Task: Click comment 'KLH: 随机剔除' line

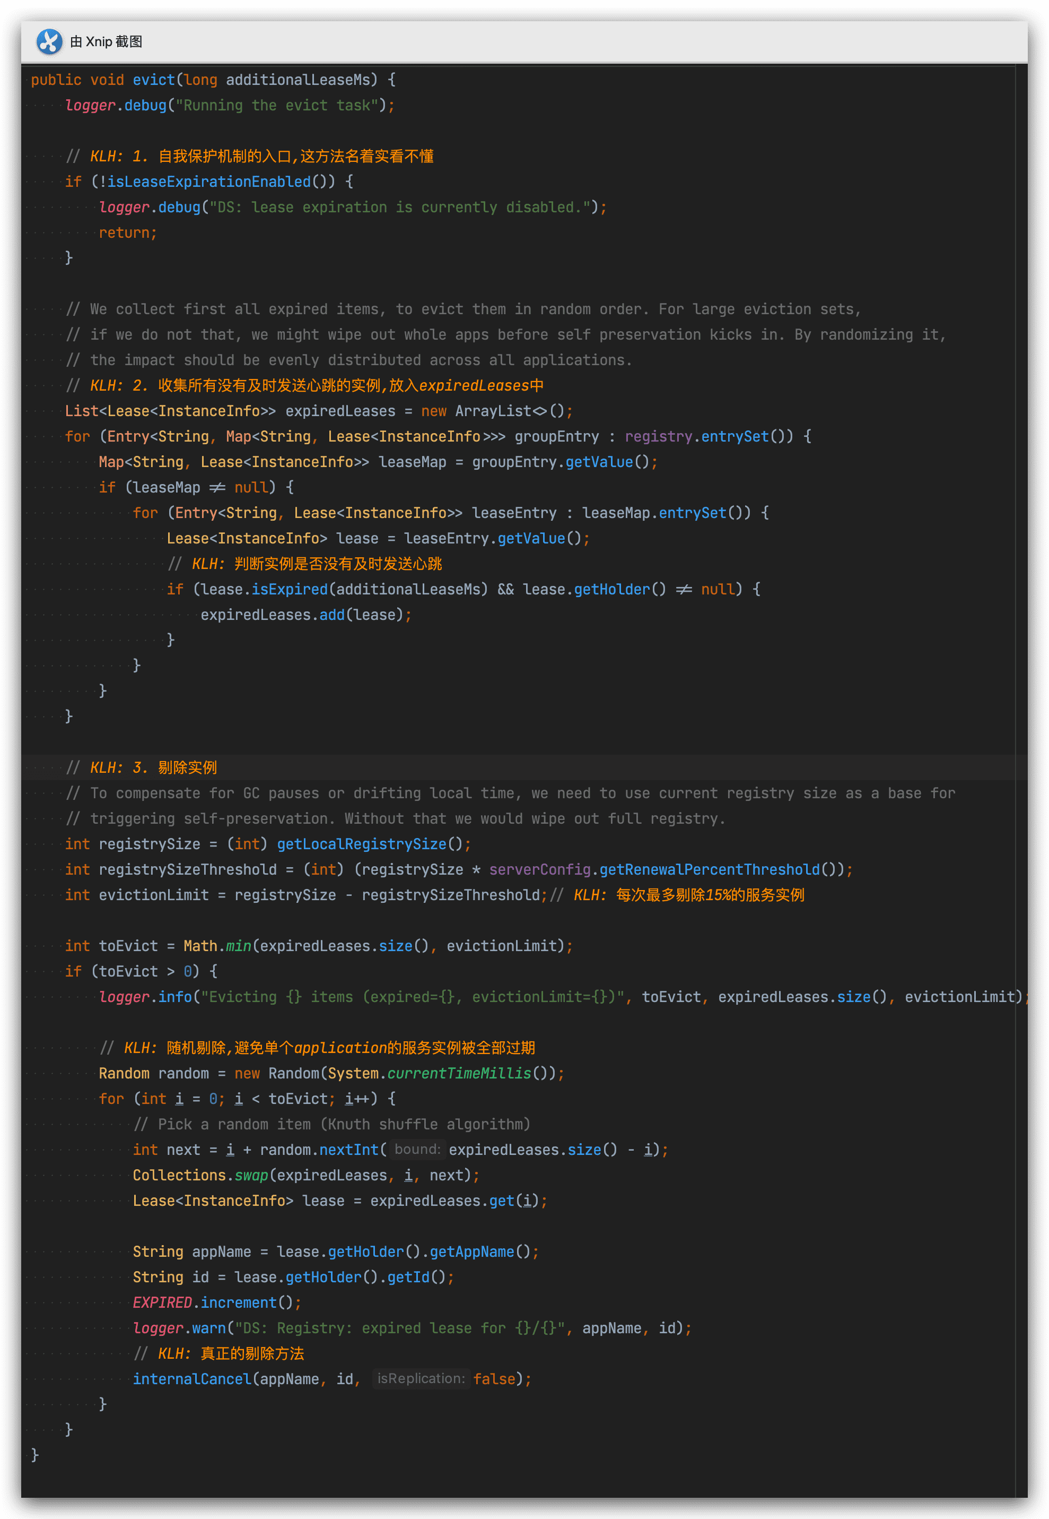Action: coord(318,1048)
